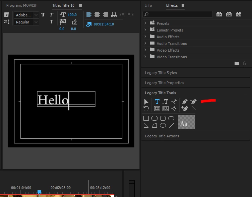The width and height of the screenshot is (252, 197).
Task: Select the Convert Anchor Point tool
Action: pos(193,109)
